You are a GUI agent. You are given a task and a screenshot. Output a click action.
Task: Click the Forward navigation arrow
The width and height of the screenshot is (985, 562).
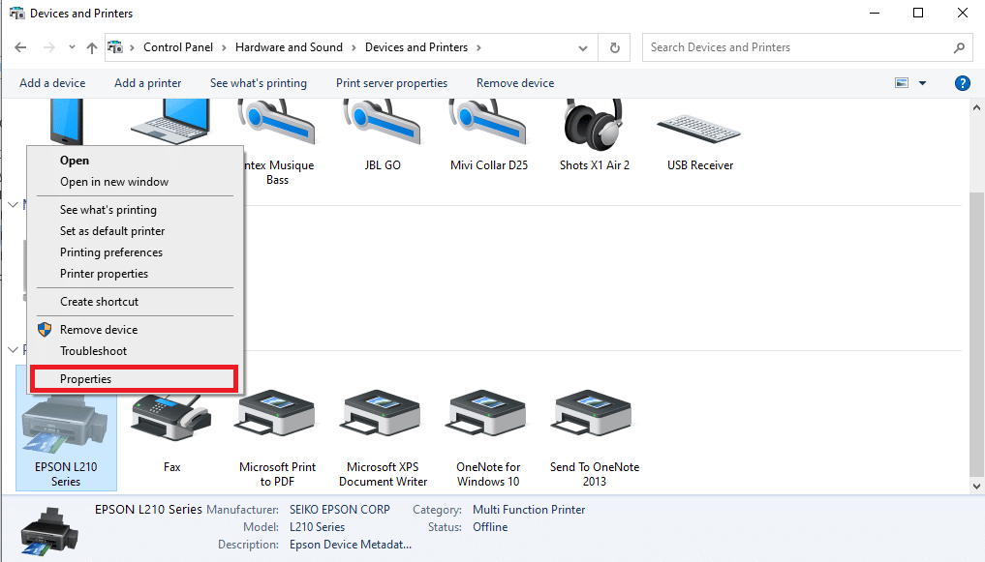(49, 47)
